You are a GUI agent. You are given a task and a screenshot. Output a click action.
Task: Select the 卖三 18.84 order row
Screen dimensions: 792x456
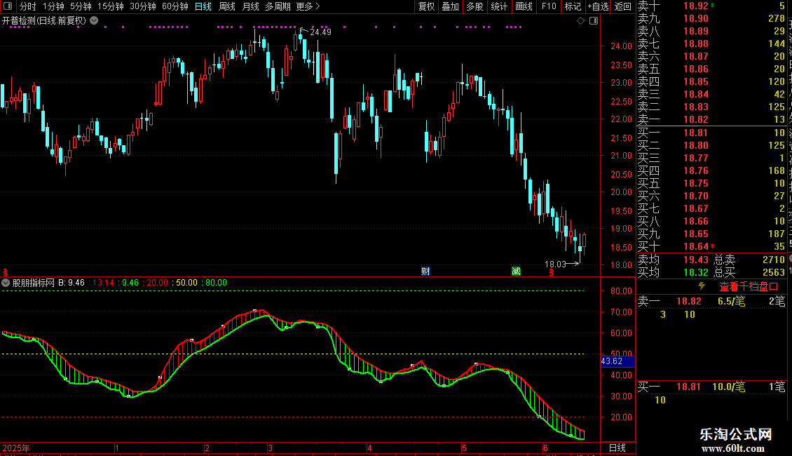point(711,94)
